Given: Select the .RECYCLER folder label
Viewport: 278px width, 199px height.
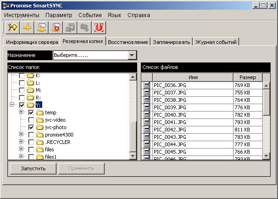Looking at the screenshot, I should (x=58, y=142).
